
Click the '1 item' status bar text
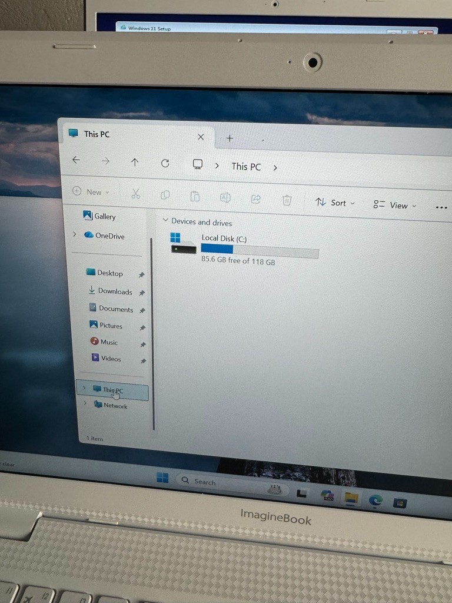click(95, 438)
